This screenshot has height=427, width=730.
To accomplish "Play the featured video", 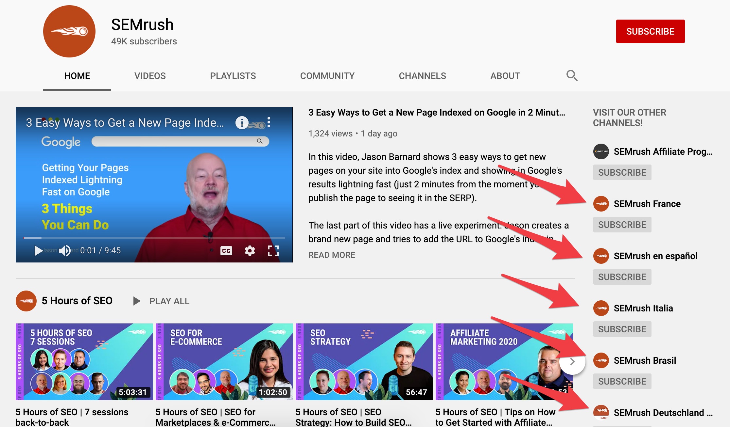I will click(38, 250).
